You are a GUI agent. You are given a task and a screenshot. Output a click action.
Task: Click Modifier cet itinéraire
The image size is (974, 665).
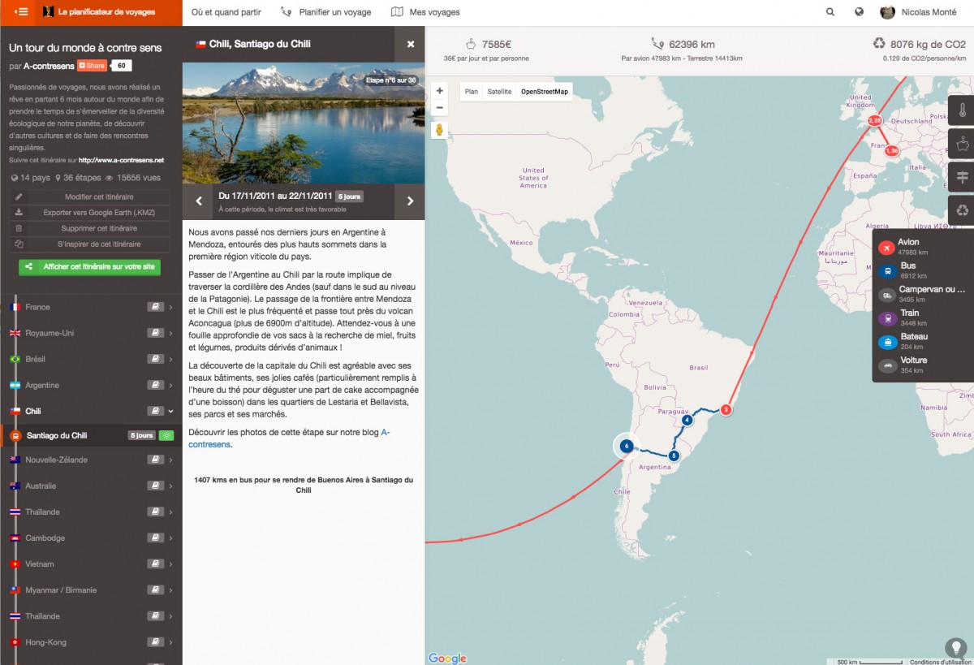91,197
